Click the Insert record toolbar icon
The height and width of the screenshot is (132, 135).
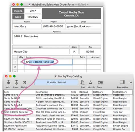(17, 82)
